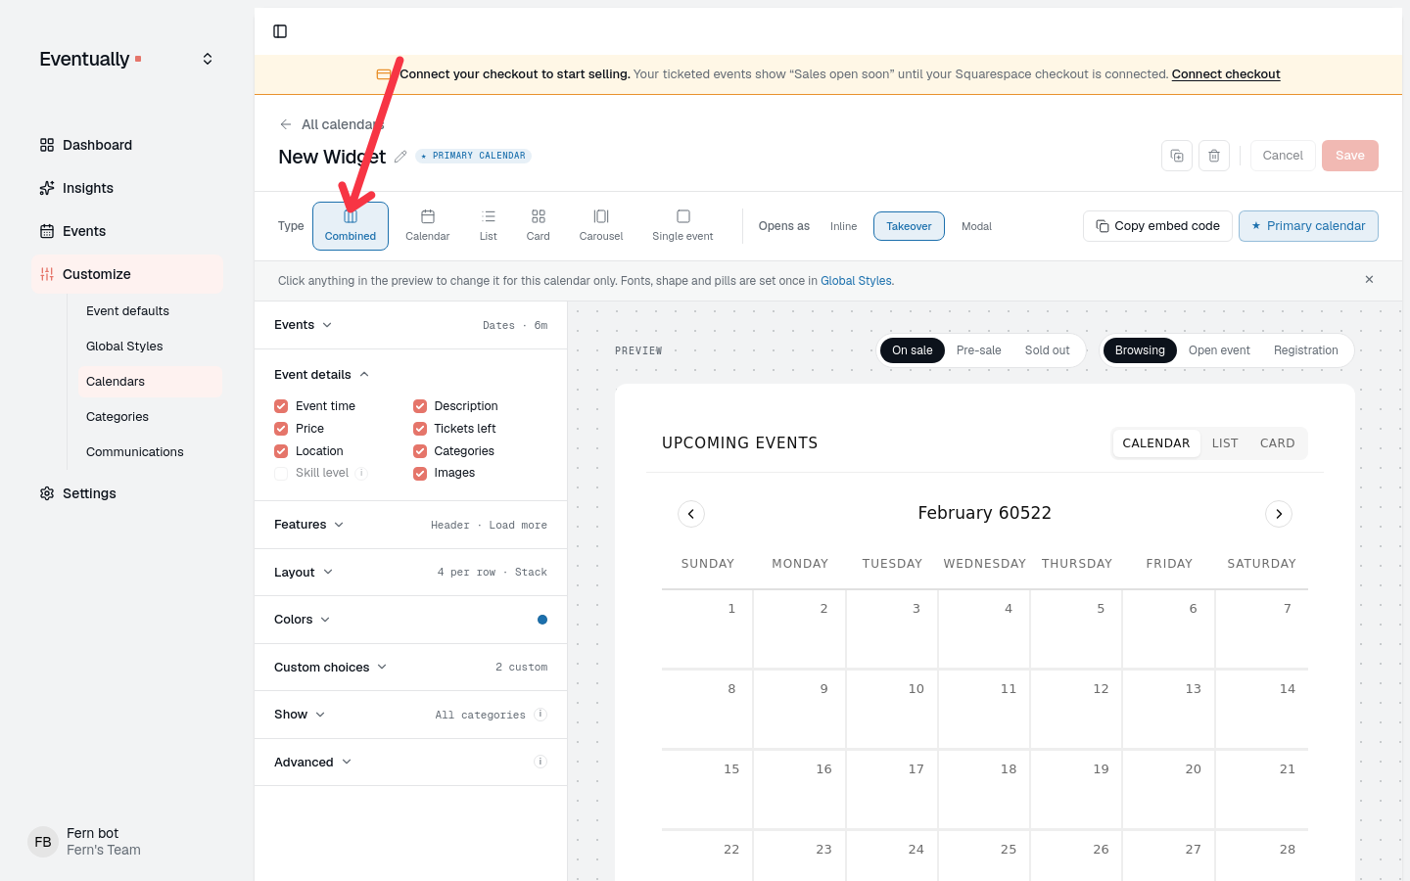Viewport: 1410px width, 881px height.
Task: Uncheck the Event time checkbox
Action: 281,406
